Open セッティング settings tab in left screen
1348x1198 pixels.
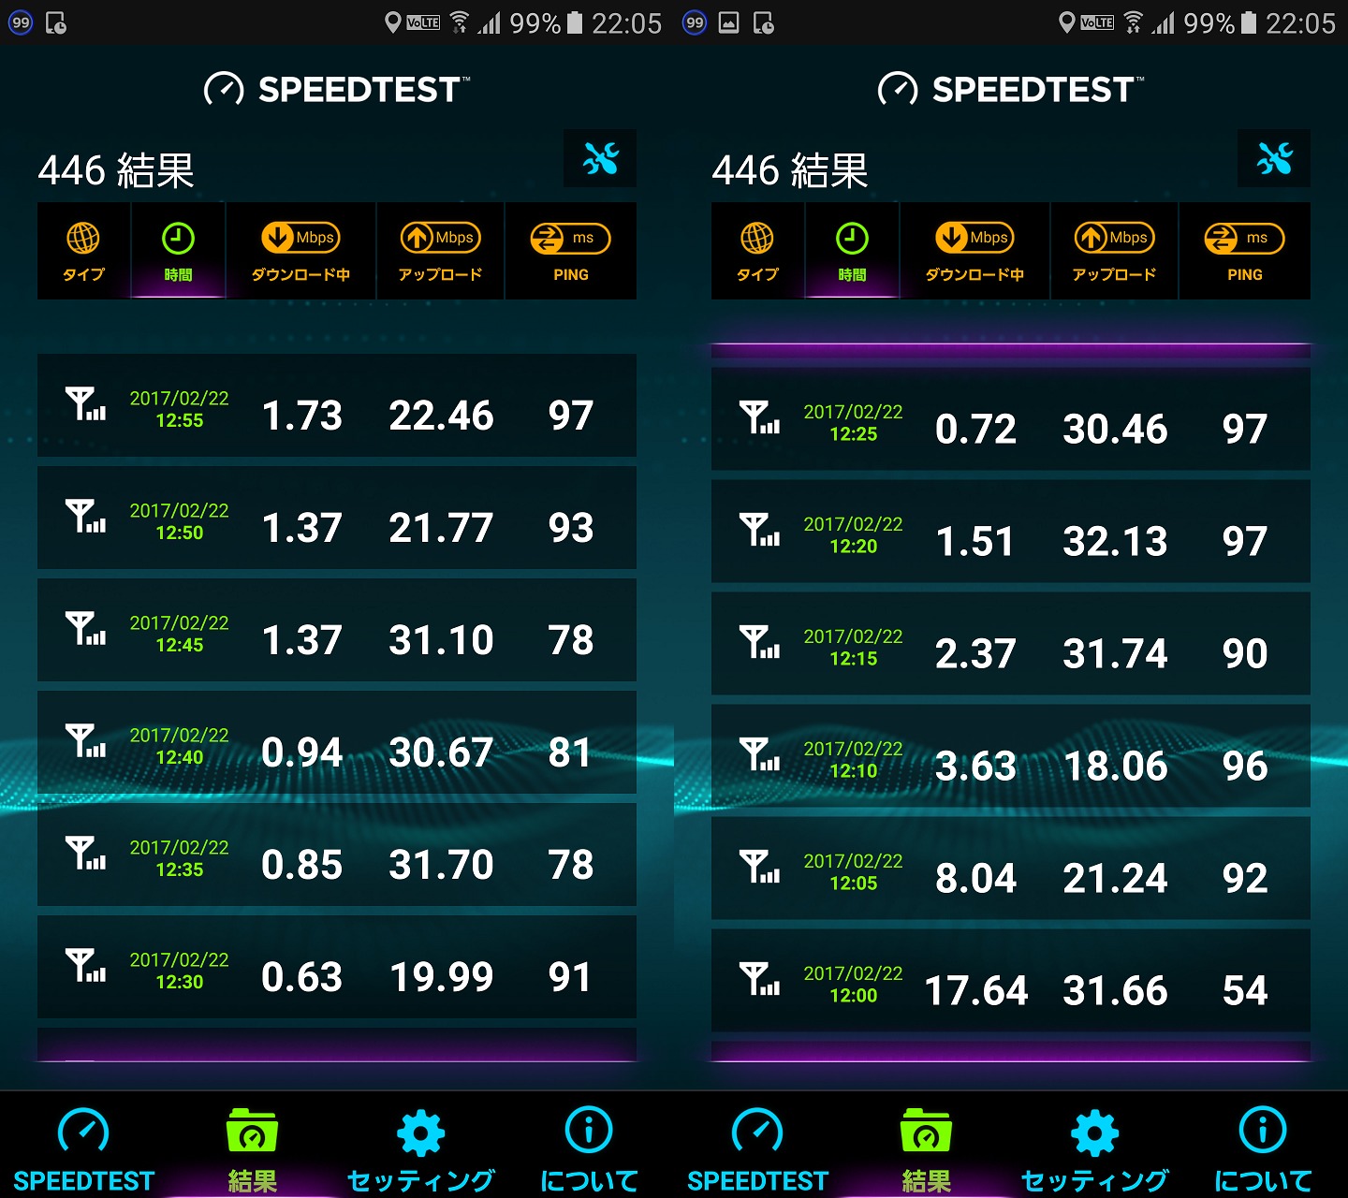(x=421, y=1150)
